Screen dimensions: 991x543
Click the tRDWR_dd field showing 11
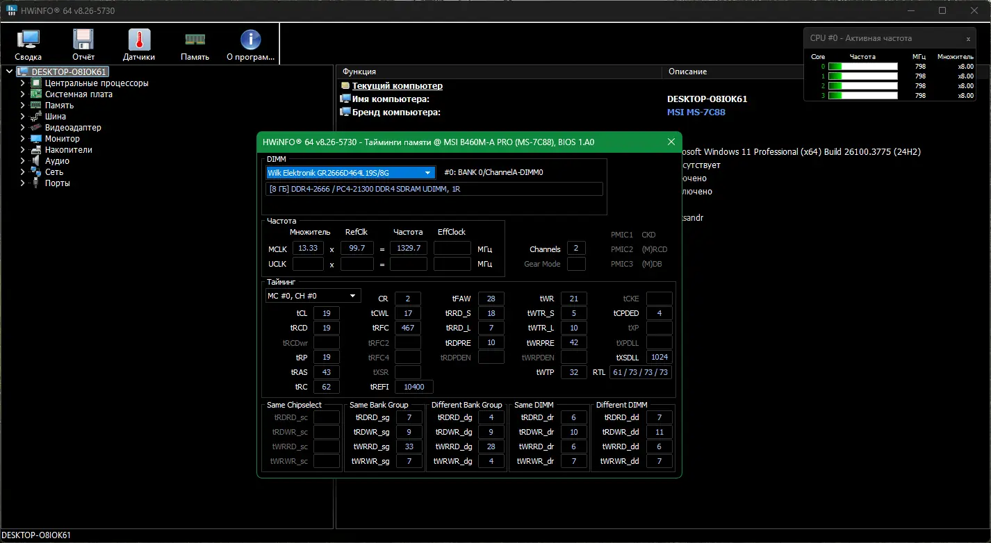[x=660, y=432]
